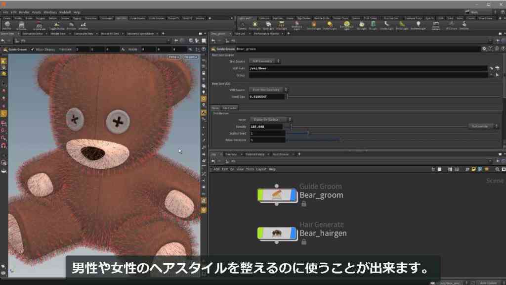
Task: Click the SOP Path /obj/Bear field
Action: coord(368,68)
